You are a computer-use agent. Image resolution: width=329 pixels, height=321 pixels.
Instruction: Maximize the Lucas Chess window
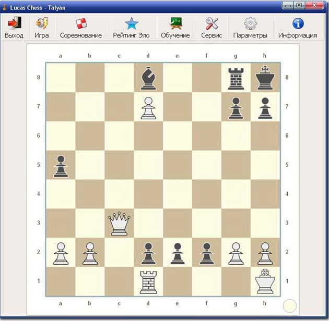(299, 5)
